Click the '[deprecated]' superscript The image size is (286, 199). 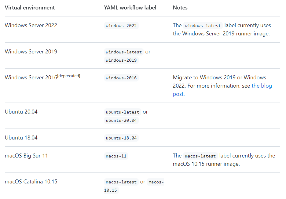pyautogui.click(x=69, y=76)
